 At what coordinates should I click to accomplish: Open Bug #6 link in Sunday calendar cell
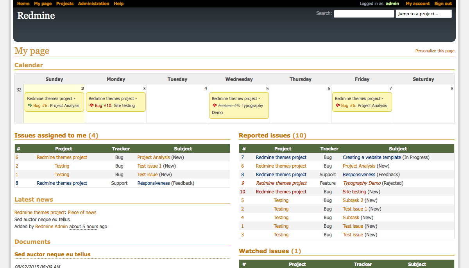click(x=40, y=105)
